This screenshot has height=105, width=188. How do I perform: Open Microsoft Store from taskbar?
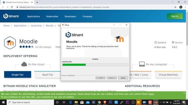tap(82, 102)
